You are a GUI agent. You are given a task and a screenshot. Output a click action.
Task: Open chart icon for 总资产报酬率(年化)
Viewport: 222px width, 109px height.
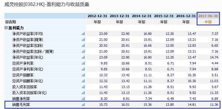click(83, 81)
